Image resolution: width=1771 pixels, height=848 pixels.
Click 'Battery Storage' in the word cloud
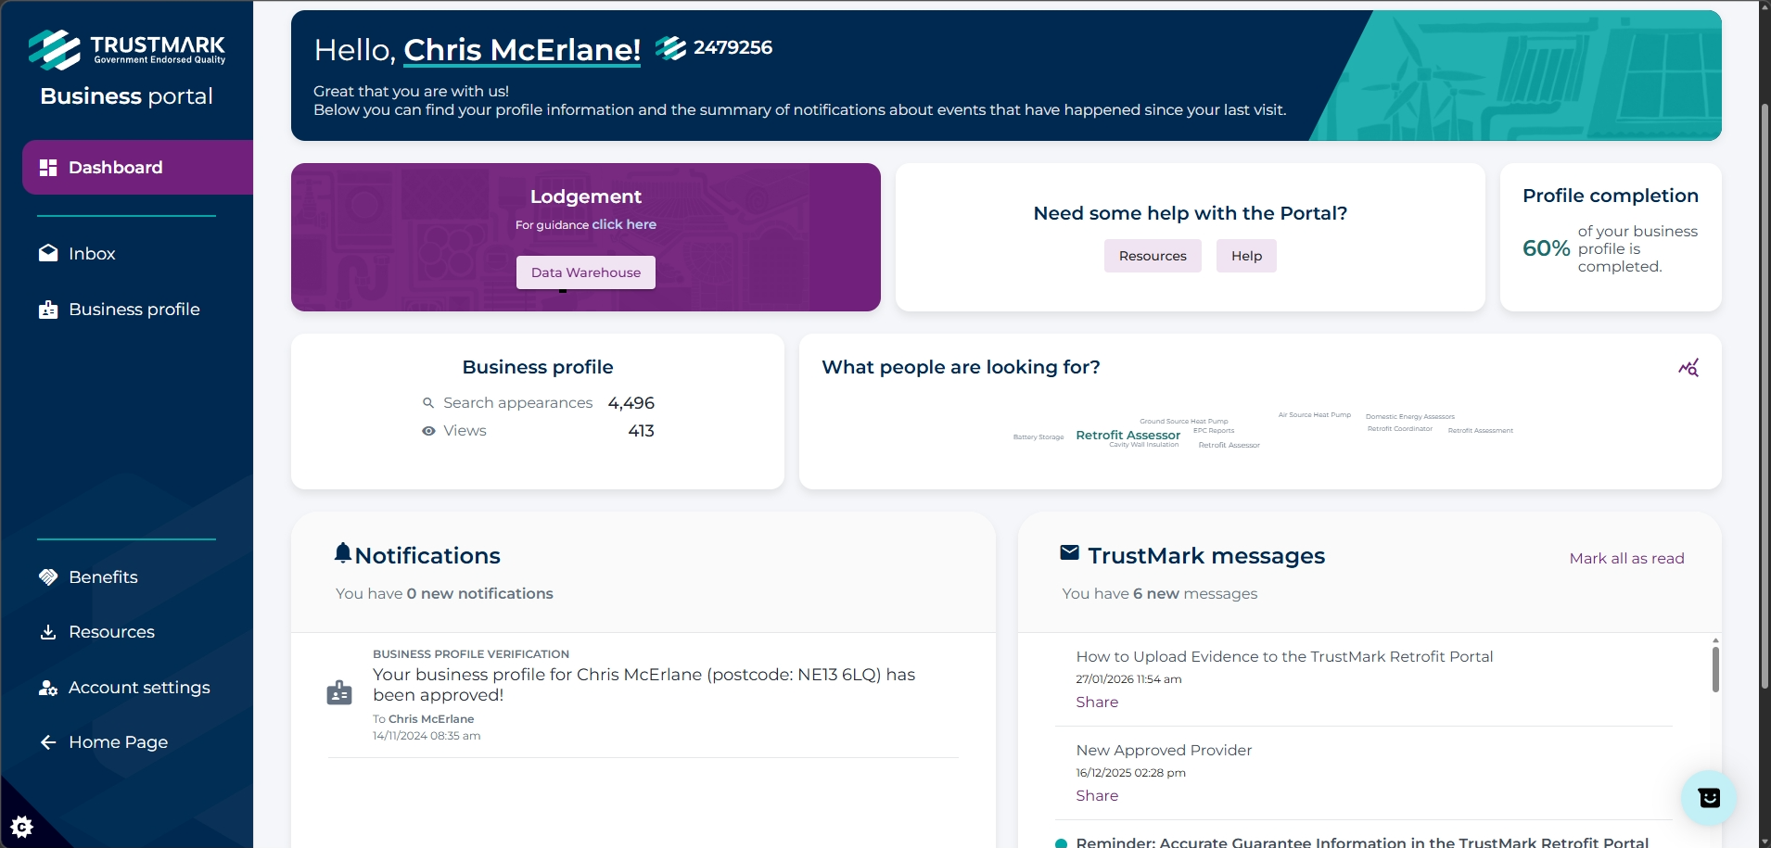(x=1038, y=437)
